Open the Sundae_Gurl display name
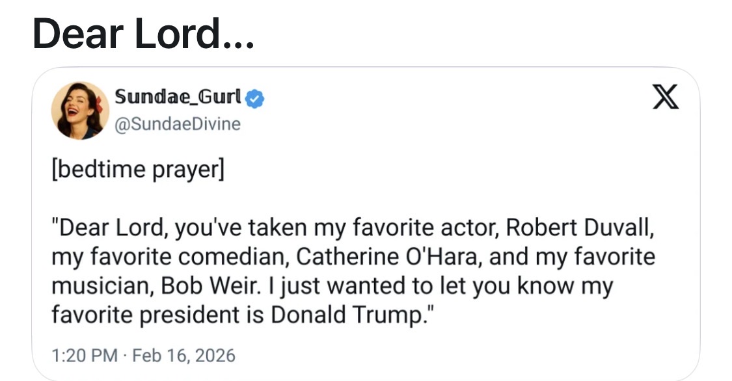This screenshot has width=732, height=381. pos(178,98)
